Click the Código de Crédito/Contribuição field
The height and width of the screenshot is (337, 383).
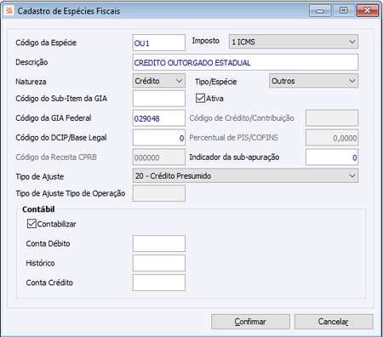tap(332, 118)
